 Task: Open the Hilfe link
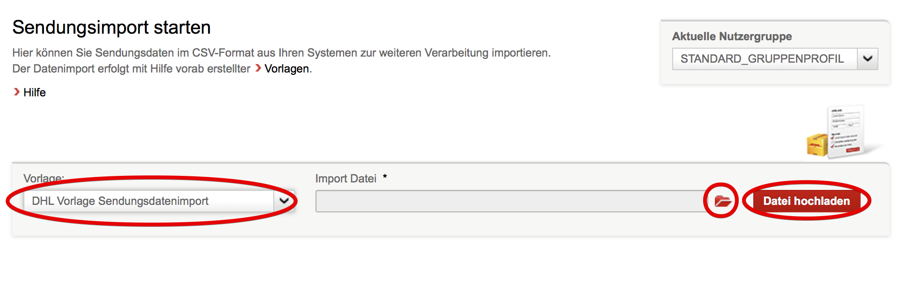pos(35,93)
